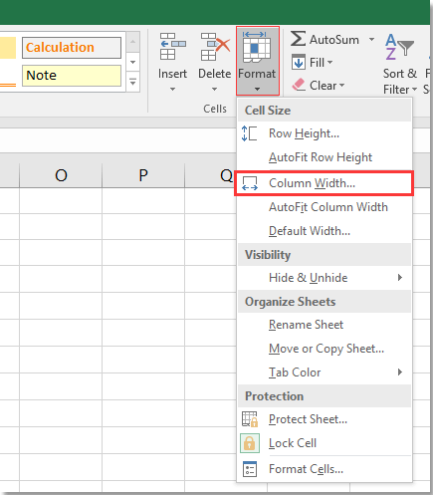Click the AutoSum sigma icon

coord(298,39)
